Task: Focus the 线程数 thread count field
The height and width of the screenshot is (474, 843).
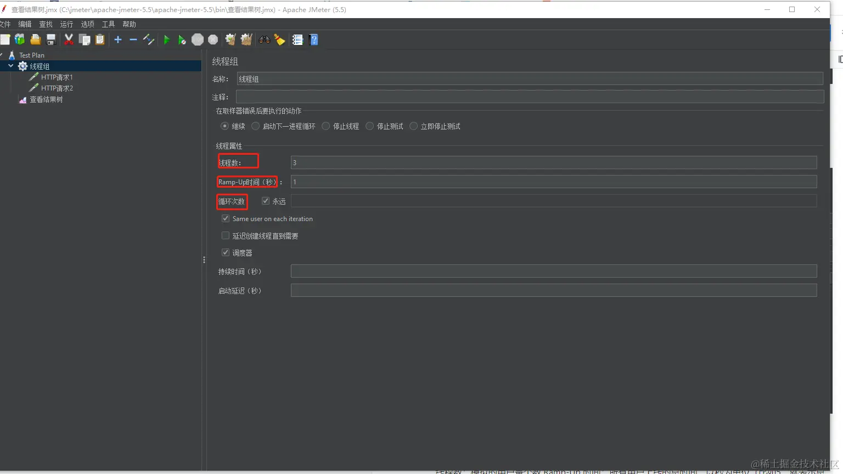Action: 554,162
